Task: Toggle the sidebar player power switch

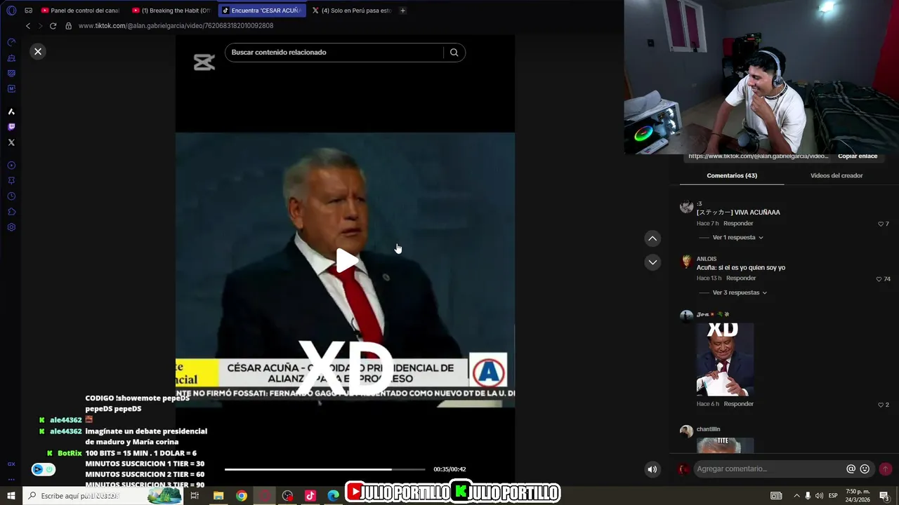Action: tap(44, 469)
